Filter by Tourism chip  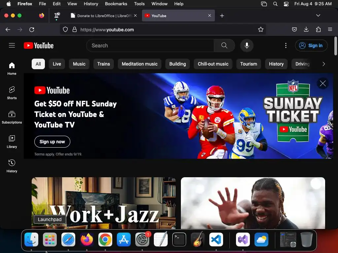[249, 64]
